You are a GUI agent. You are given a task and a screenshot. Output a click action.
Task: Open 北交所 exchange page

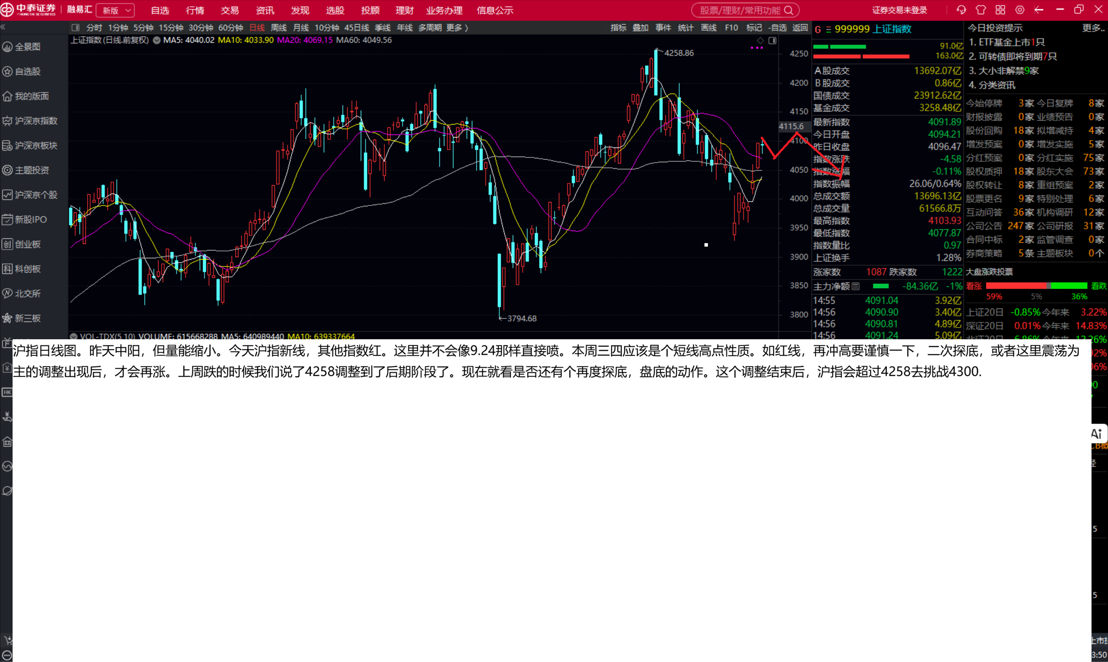click(x=22, y=293)
